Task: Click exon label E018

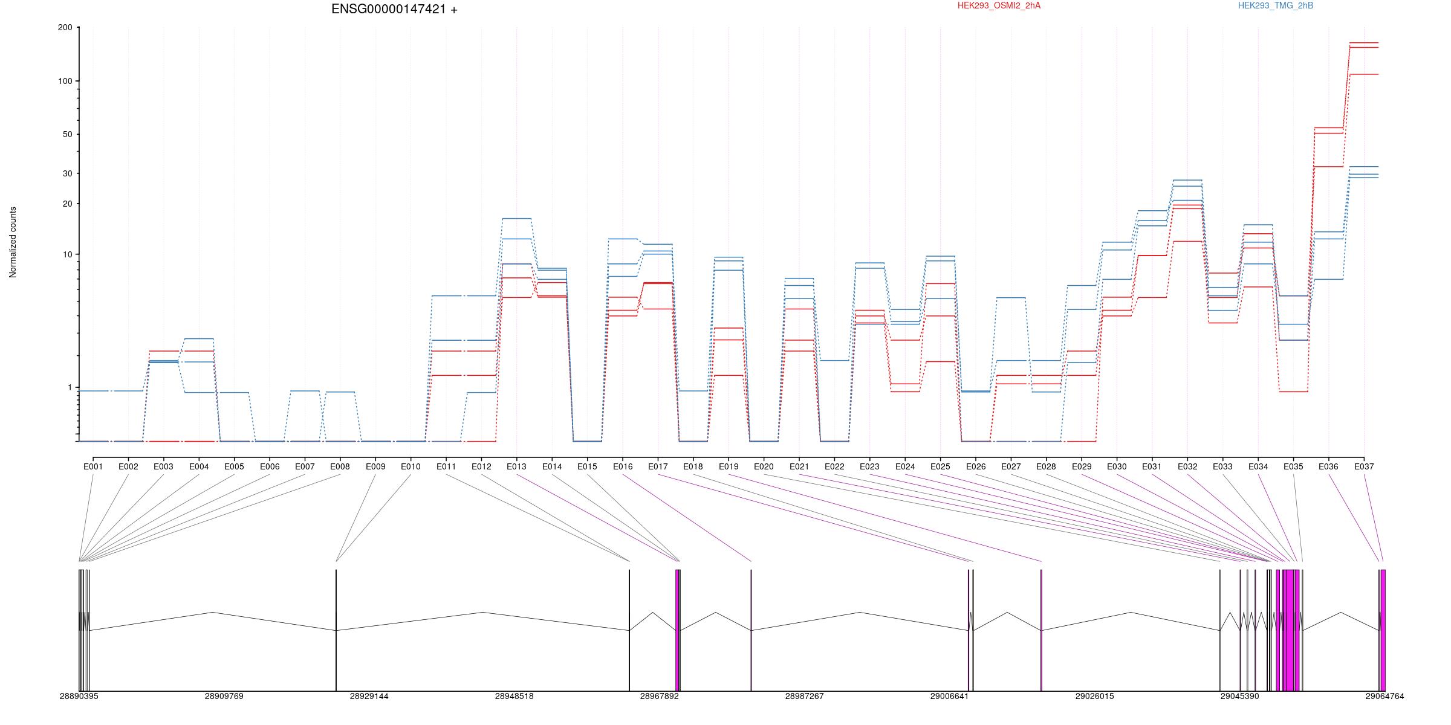Action: point(693,466)
